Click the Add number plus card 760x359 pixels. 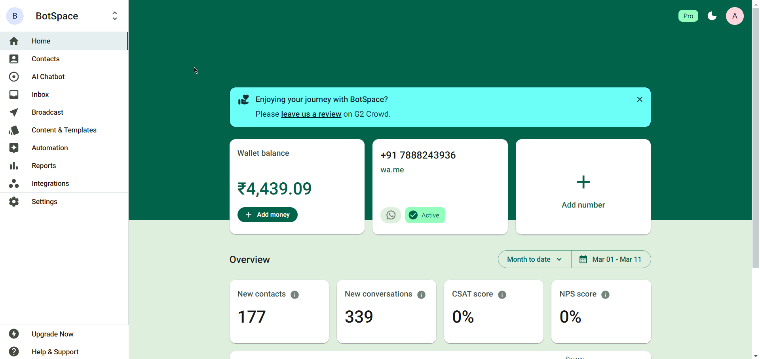[x=583, y=187]
